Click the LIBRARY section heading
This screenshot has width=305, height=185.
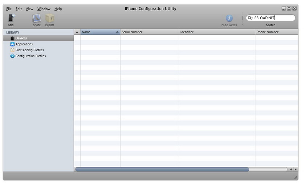coord(13,32)
